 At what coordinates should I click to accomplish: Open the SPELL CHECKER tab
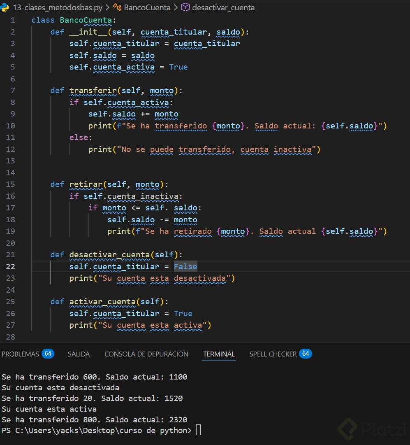(x=273, y=354)
